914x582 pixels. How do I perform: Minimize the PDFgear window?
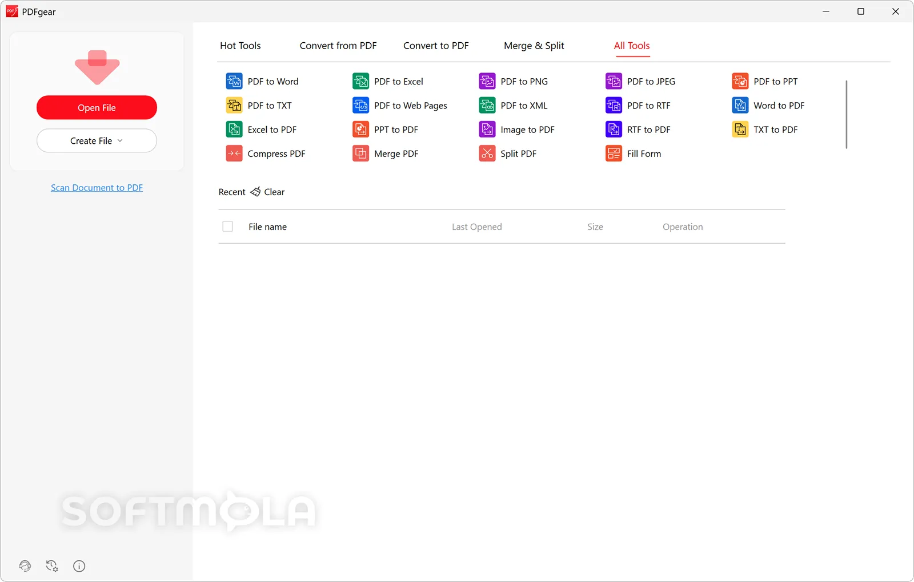[826, 11]
